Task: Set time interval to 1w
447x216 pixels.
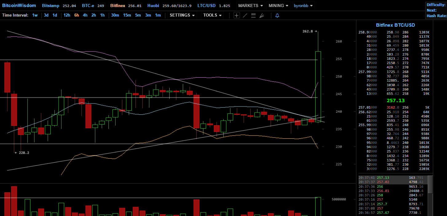Action: click(35, 15)
